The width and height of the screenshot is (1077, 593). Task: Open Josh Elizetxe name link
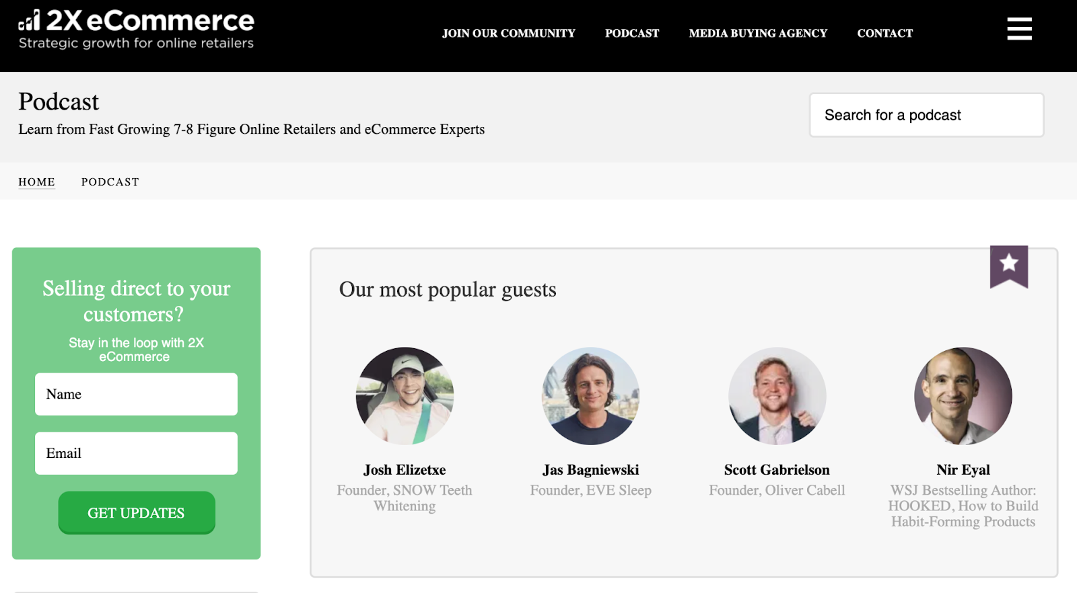coord(405,470)
